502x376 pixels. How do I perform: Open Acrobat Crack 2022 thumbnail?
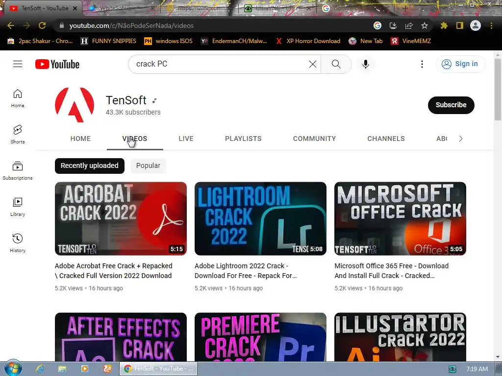pos(121,219)
